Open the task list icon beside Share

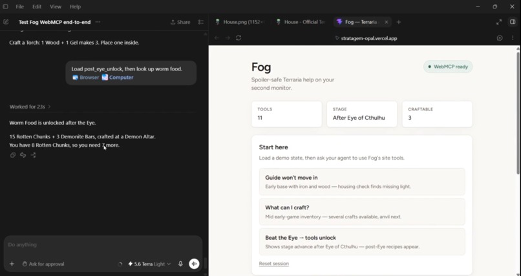pyautogui.click(x=201, y=22)
